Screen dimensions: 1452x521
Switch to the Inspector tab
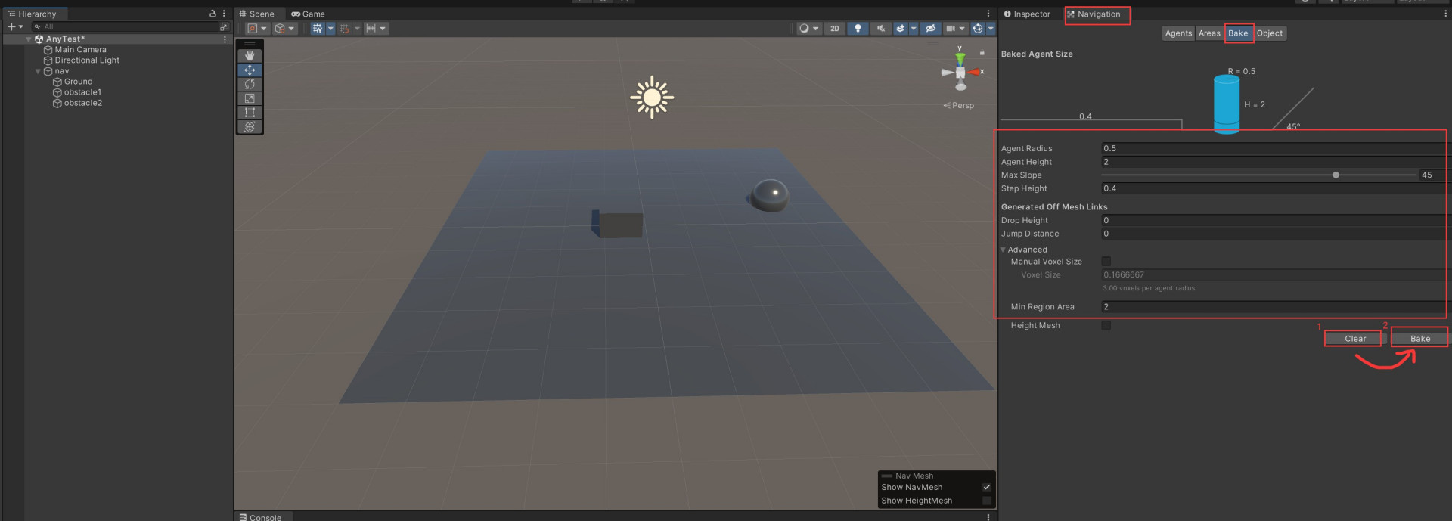point(1027,14)
